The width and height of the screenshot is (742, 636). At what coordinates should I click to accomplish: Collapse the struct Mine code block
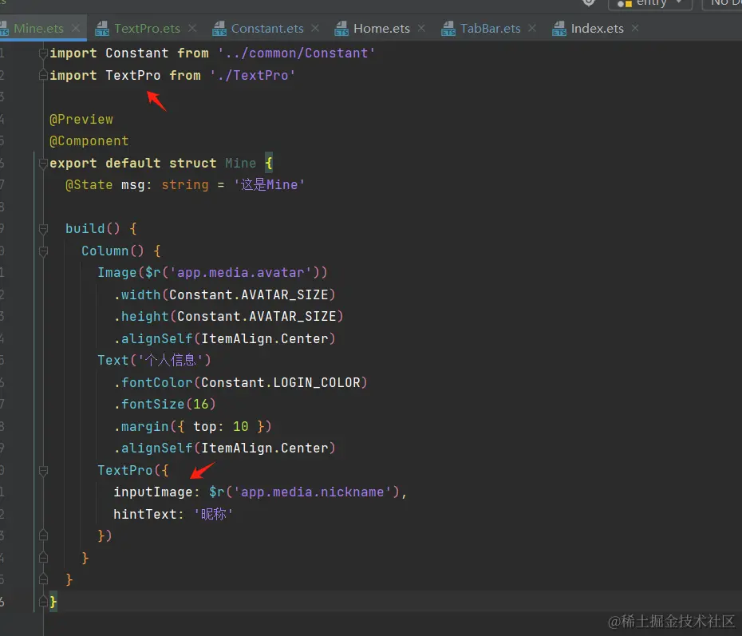(x=43, y=164)
